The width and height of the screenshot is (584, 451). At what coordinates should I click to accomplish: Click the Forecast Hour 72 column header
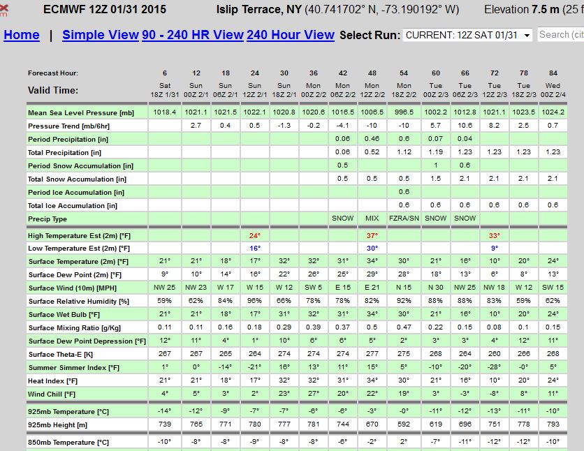pos(495,73)
